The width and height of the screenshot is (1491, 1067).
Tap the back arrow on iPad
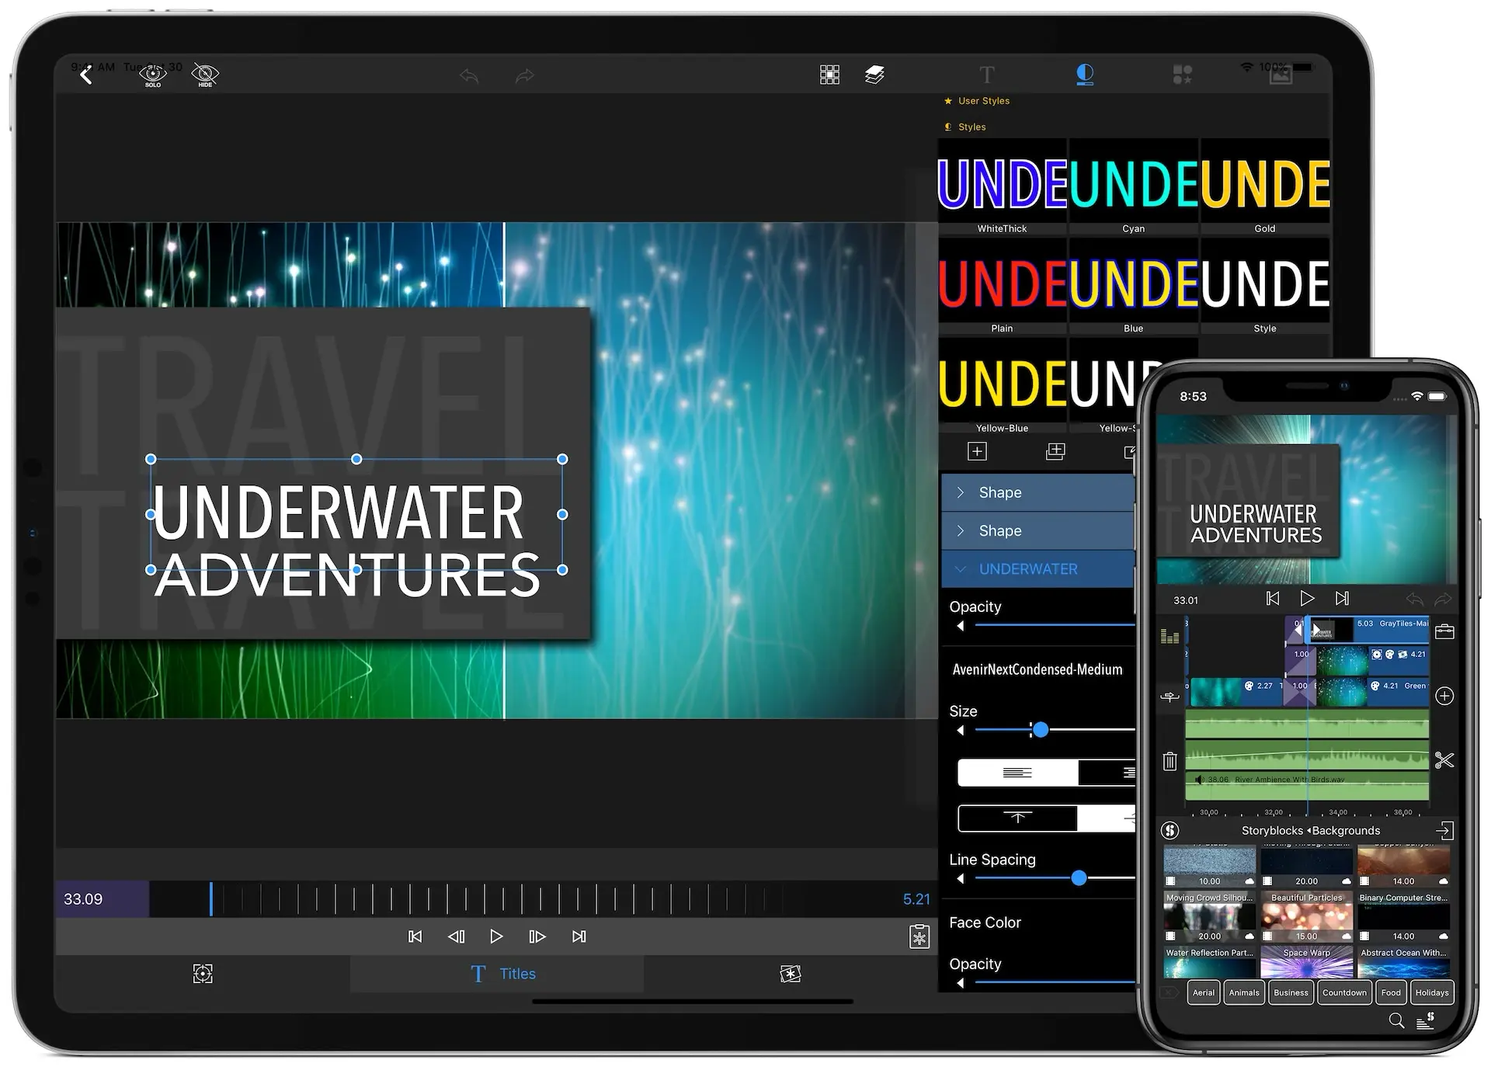coord(86,75)
